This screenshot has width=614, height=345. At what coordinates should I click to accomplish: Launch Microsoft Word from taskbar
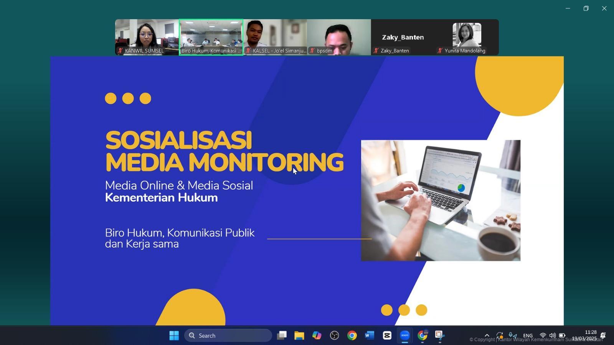pos(369,335)
